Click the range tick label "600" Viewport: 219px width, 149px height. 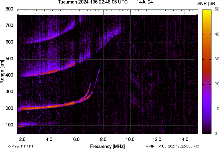tap(9, 42)
